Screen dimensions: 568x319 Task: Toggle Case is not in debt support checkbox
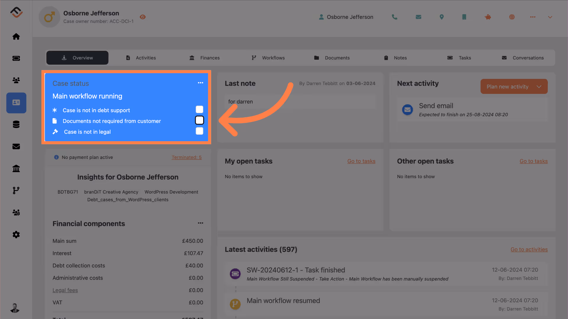pyautogui.click(x=199, y=110)
